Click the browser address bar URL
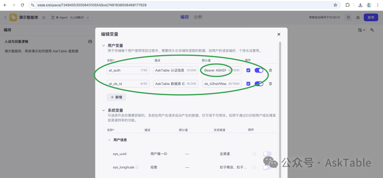Image resolution: width=383 pixels, height=178 pixels. [x=92, y=5]
